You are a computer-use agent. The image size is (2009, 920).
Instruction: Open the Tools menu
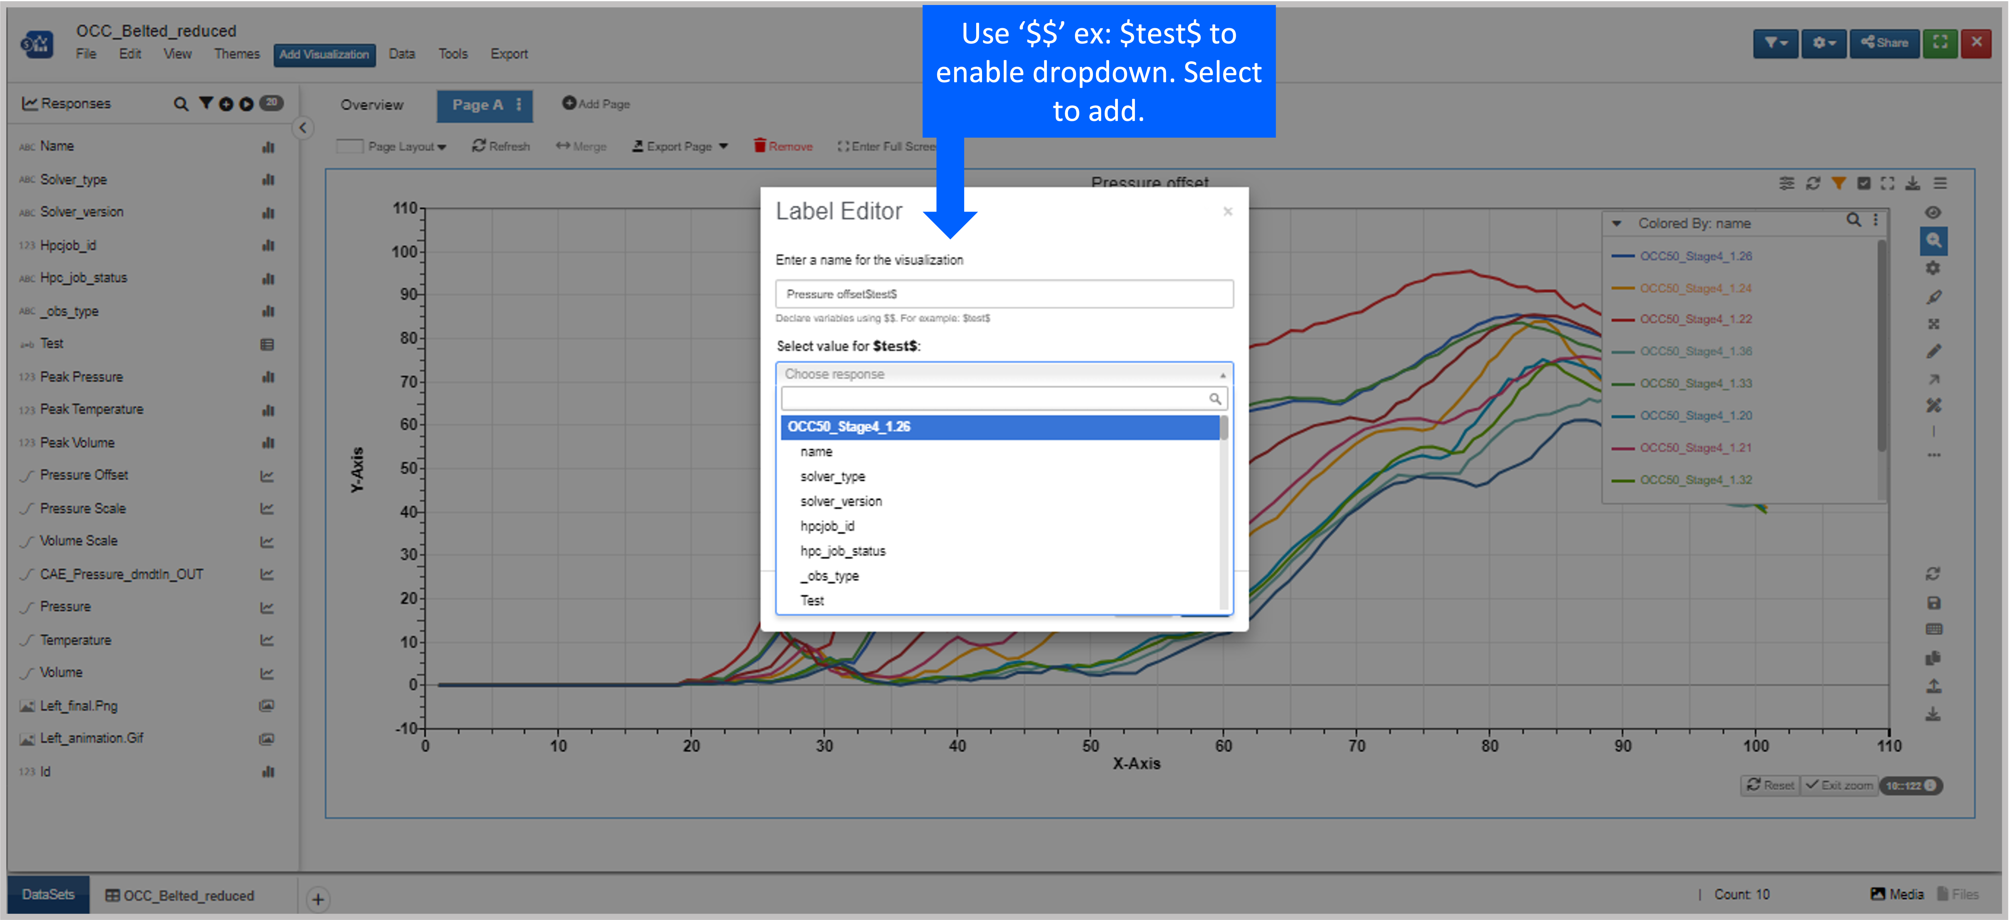pos(452,54)
